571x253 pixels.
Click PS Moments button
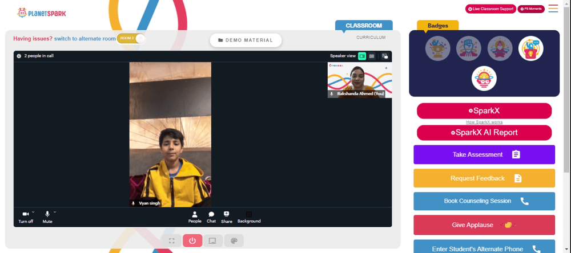(531, 9)
